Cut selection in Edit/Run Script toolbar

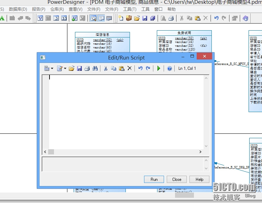coord(106,68)
